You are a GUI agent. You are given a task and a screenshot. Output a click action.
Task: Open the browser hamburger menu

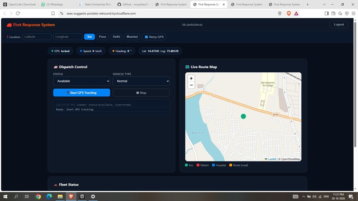click(x=354, y=13)
